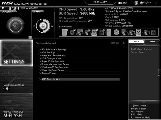
Task: Expand Wake Up Event Setup
Action: coord(79,70)
